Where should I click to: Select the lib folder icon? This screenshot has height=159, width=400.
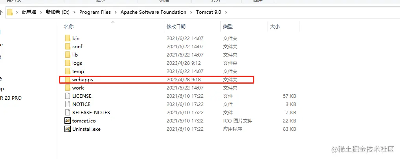click(x=67, y=55)
